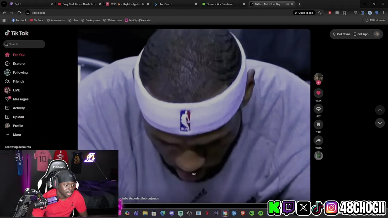Open the tab search dropdown arrow
388x218 pixels.
tap(4, 4)
